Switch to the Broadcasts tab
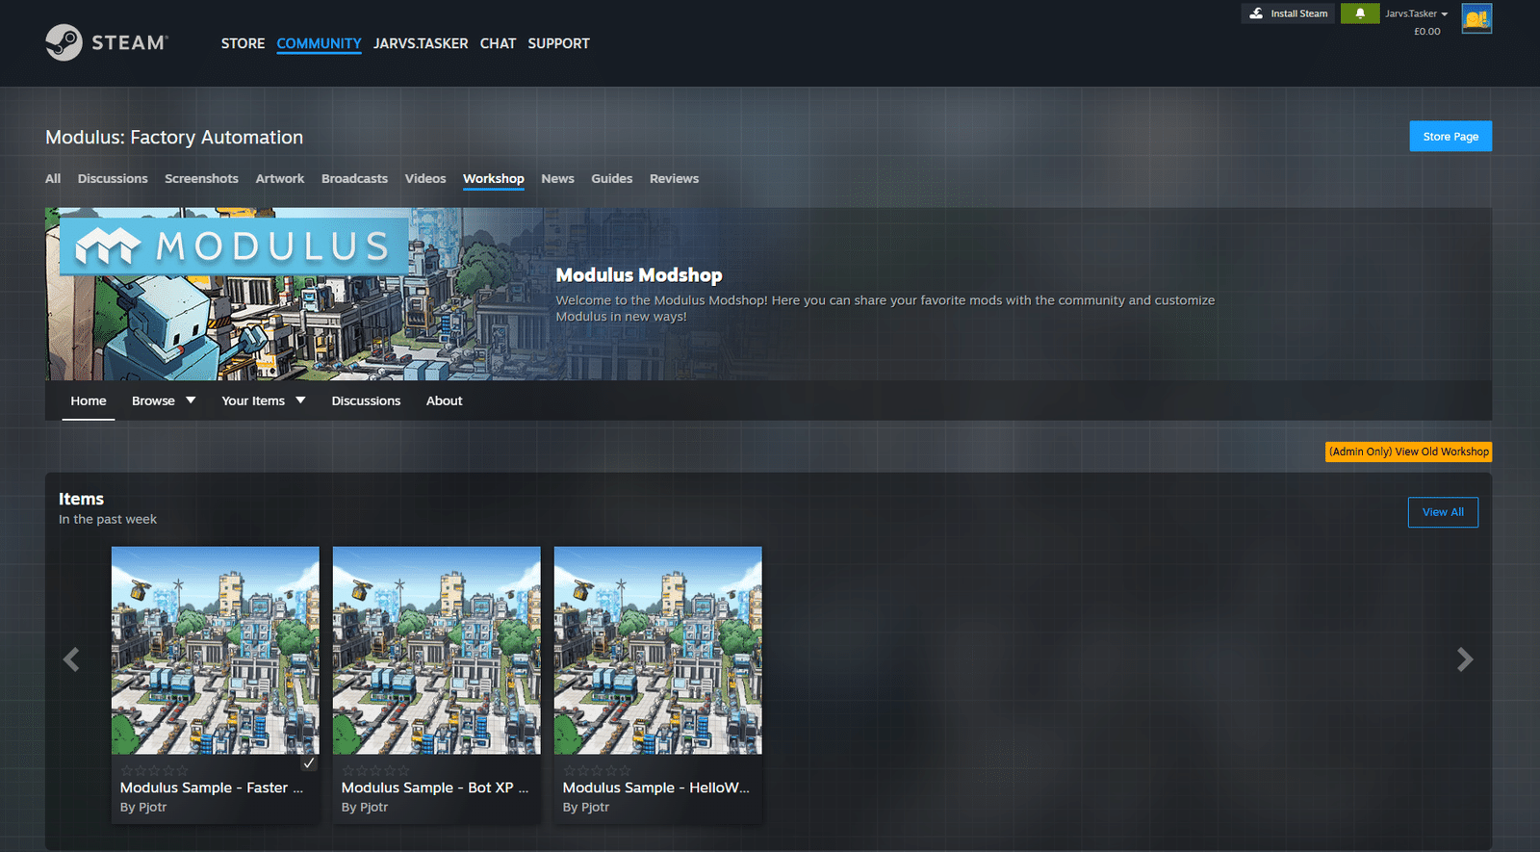Screen dimensions: 1540x852 coord(354,179)
